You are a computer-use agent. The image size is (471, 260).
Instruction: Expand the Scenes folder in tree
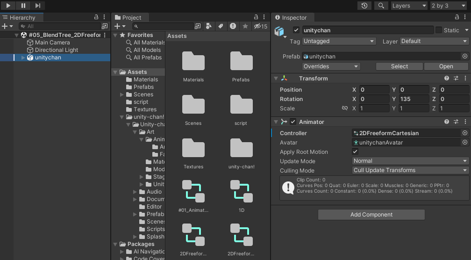121,94
